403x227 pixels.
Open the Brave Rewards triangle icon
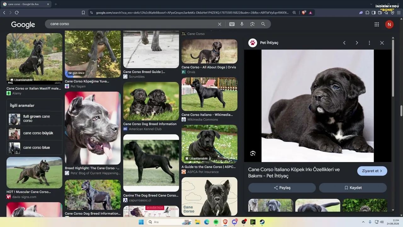[310, 13]
